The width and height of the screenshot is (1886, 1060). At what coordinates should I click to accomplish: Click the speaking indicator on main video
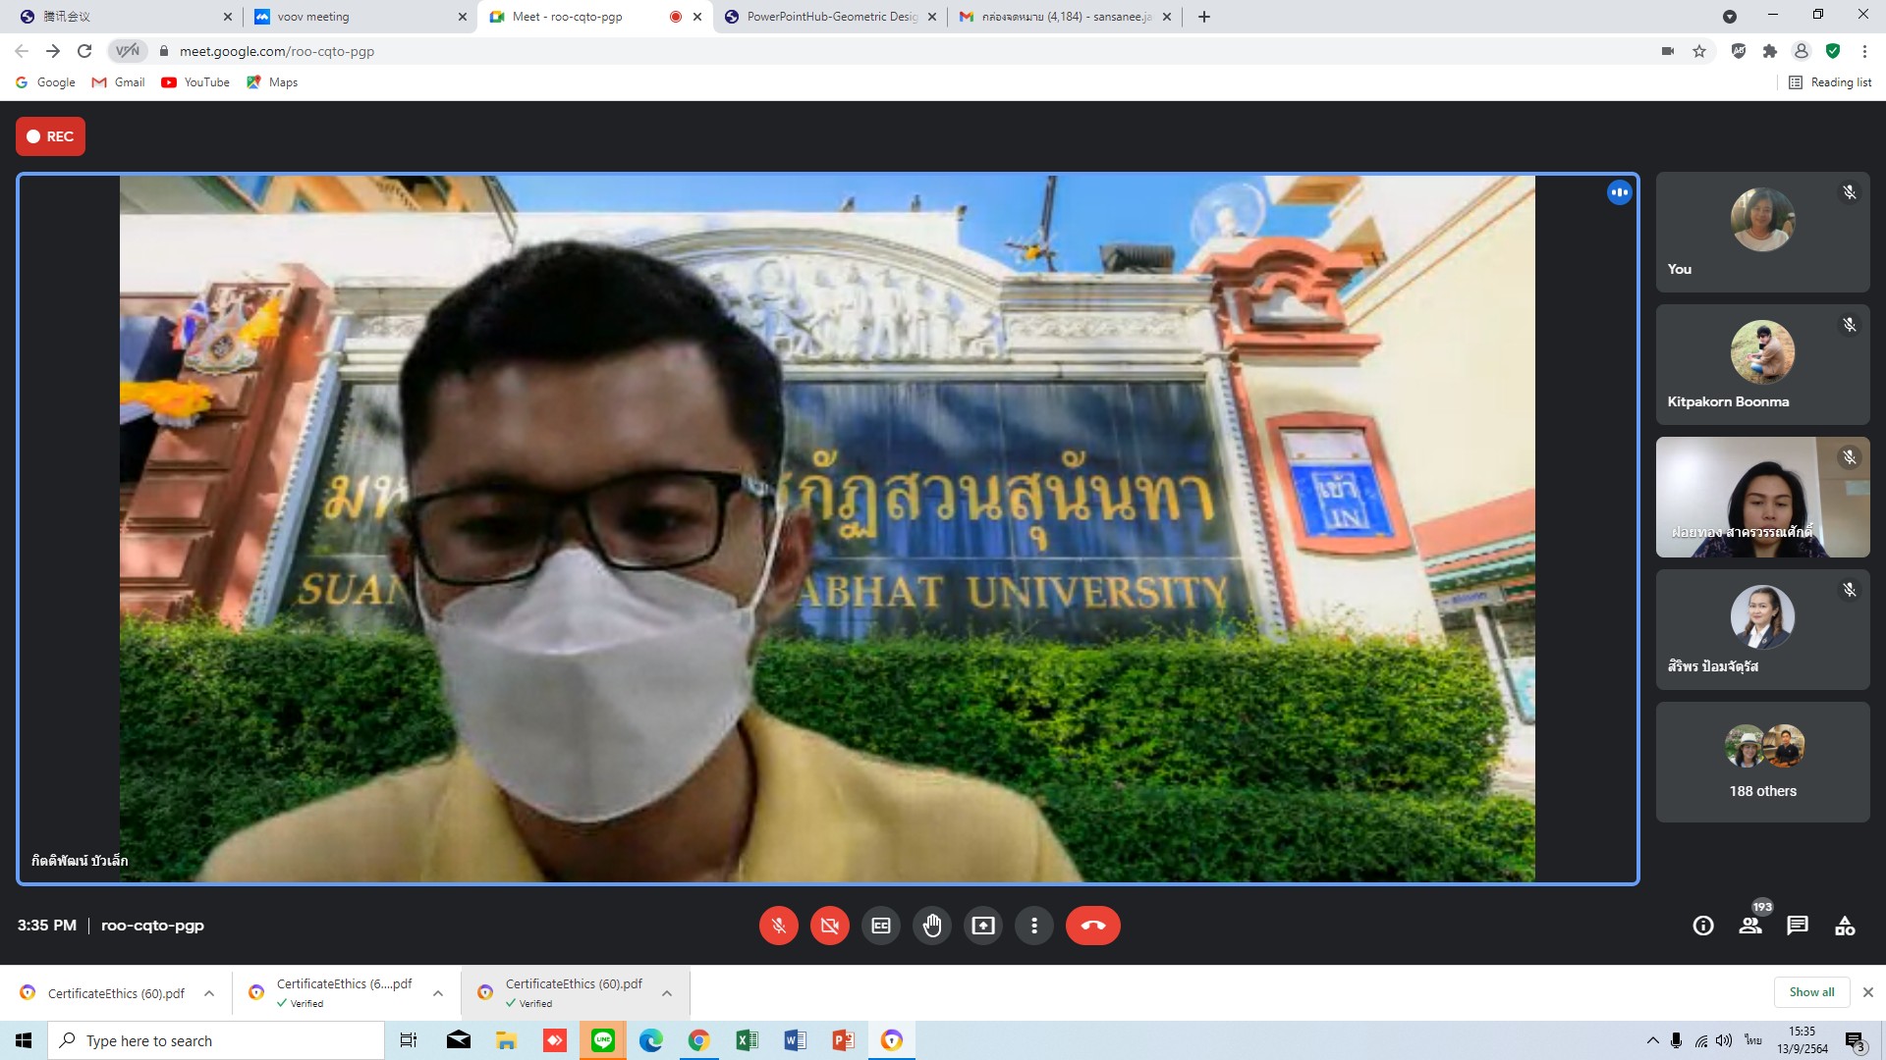pyautogui.click(x=1619, y=192)
